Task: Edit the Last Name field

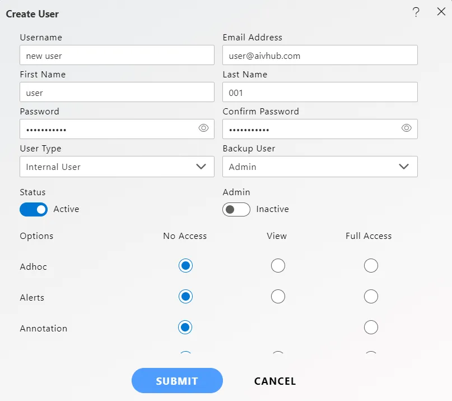Action: (x=320, y=92)
